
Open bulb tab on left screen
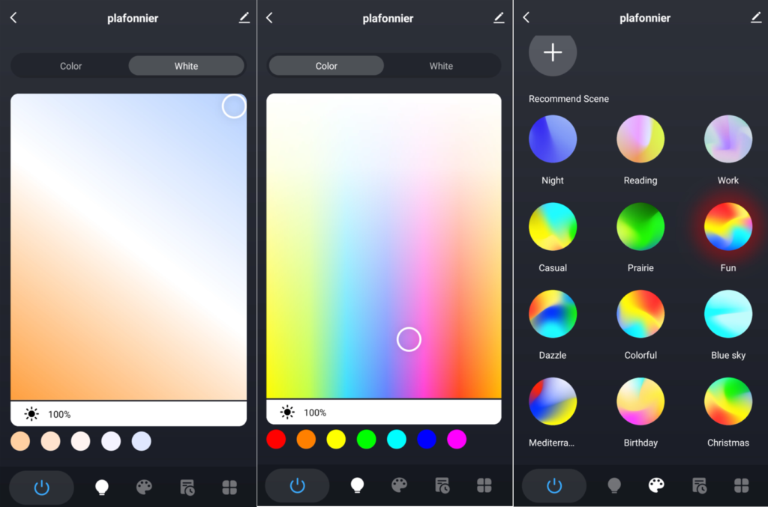101,488
